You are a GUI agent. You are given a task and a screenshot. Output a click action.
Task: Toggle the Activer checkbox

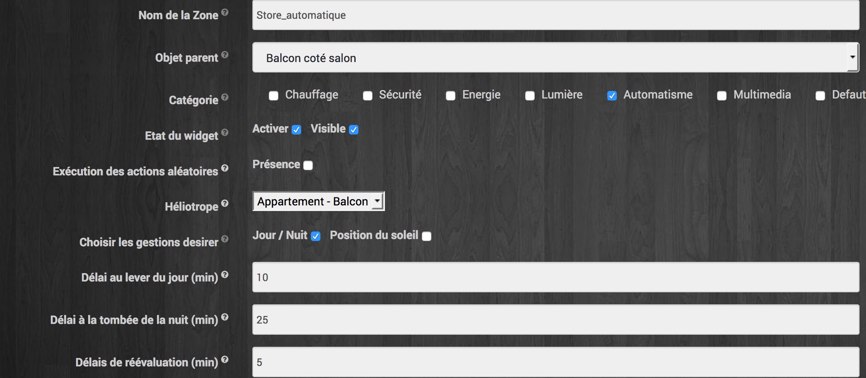(x=296, y=130)
